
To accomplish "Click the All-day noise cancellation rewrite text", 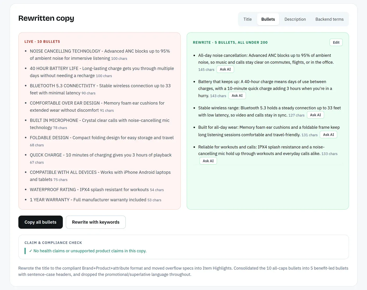I will pos(266,59).
